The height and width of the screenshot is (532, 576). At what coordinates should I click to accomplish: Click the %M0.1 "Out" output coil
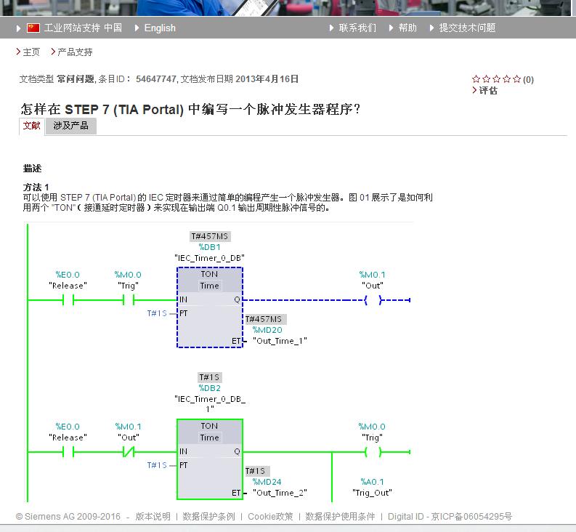pyautogui.click(x=373, y=300)
